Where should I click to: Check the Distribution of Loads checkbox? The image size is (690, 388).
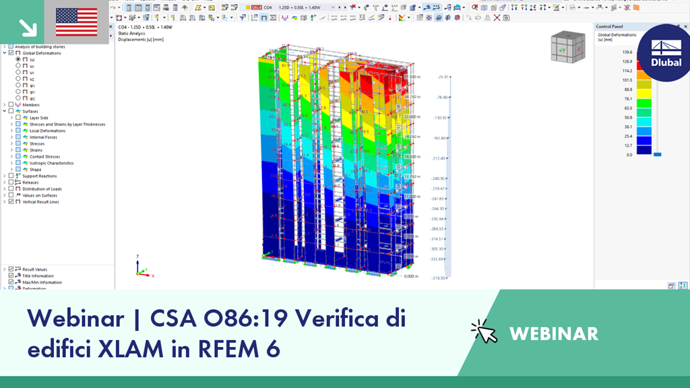pyautogui.click(x=11, y=189)
